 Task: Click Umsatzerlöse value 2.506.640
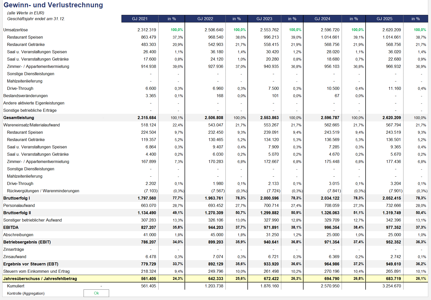pos(214,30)
